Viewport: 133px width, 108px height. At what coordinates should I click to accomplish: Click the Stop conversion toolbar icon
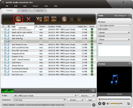tap(79, 19)
